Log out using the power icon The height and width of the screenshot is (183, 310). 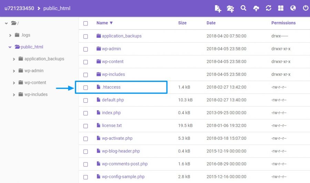tap(305, 8)
